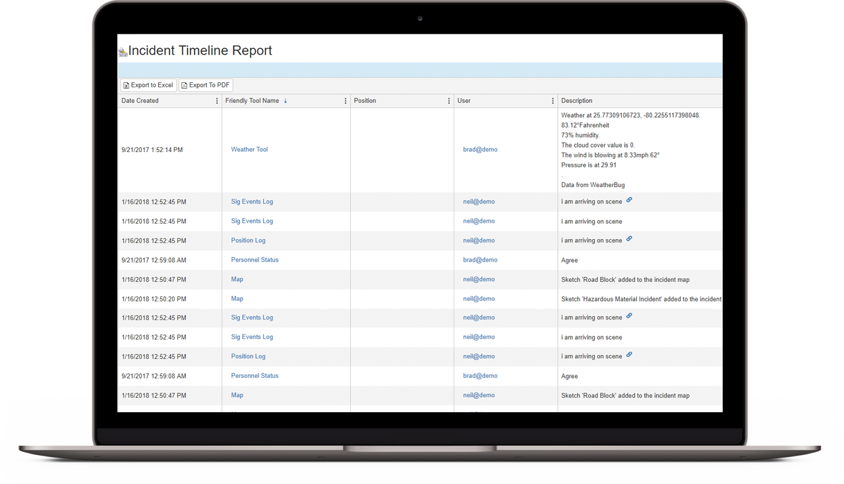Click the neil@demo user link

(x=479, y=202)
